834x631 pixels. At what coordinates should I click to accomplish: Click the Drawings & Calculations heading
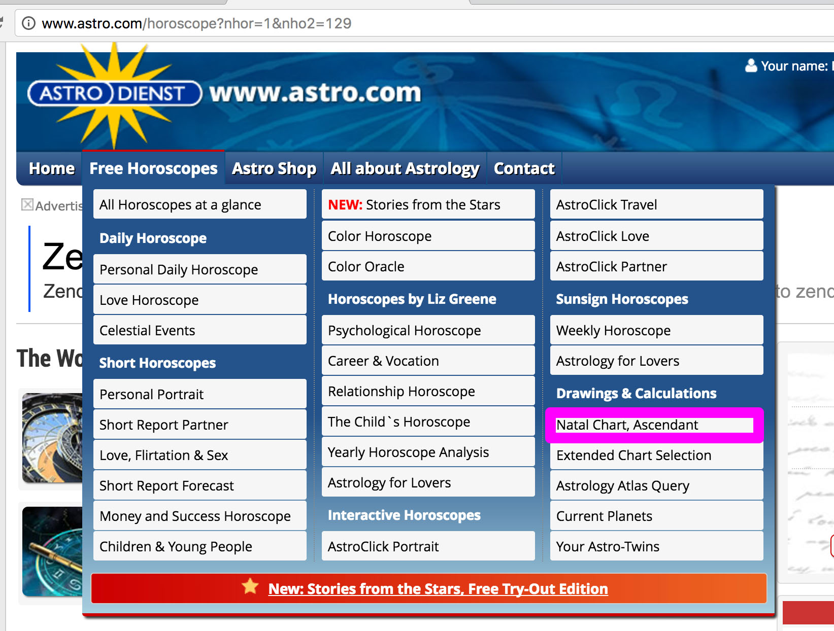point(637,393)
